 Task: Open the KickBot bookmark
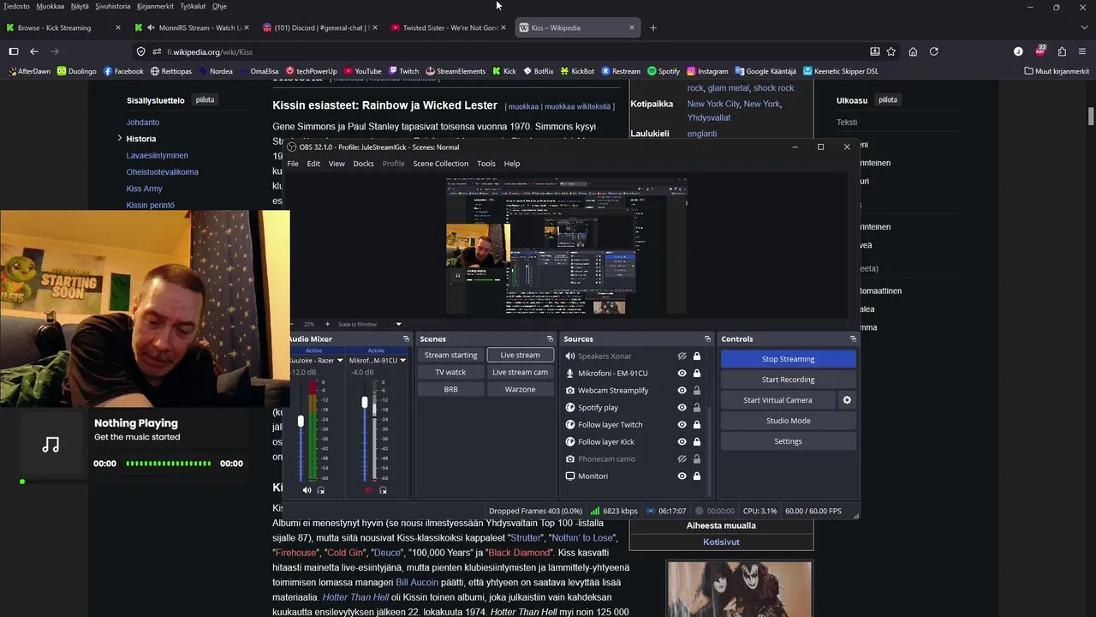pos(577,71)
